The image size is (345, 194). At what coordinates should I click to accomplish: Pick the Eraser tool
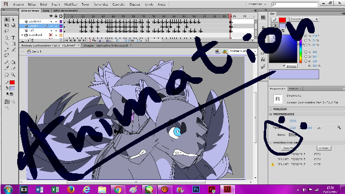(x=13, y=68)
